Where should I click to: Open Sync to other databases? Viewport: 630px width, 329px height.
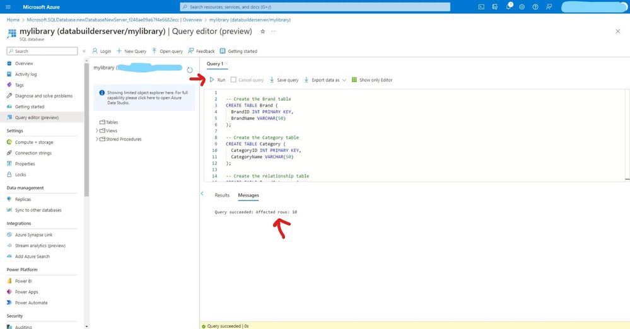[38, 210]
